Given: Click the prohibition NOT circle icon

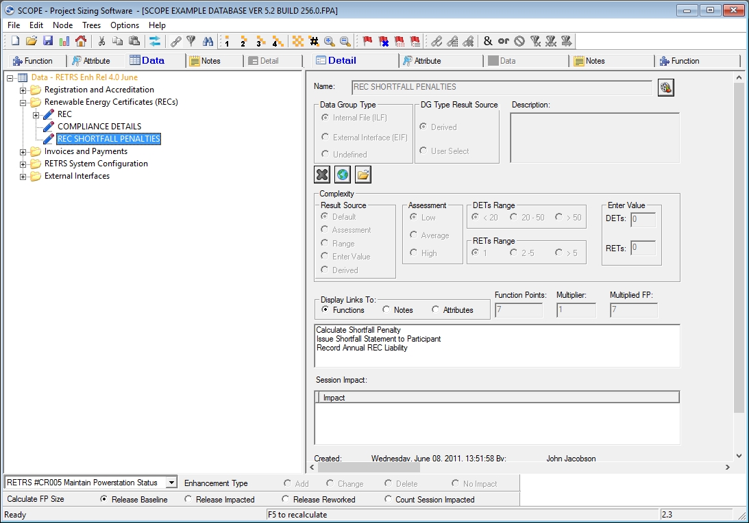Looking at the screenshot, I should pyautogui.click(x=519, y=42).
